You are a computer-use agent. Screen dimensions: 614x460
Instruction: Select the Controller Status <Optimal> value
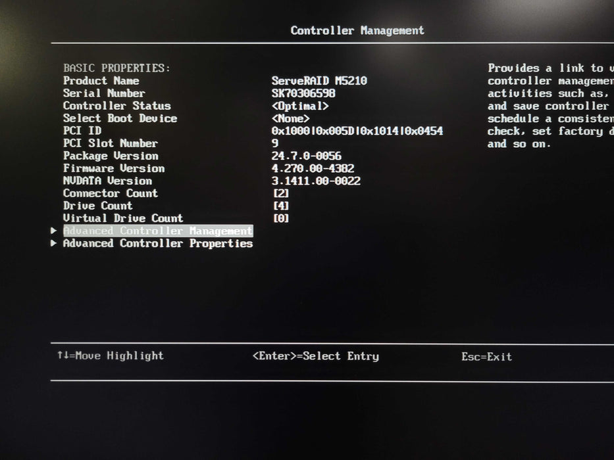[300, 106]
